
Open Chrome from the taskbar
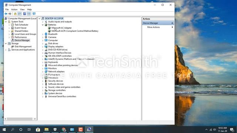(x=64, y=130)
